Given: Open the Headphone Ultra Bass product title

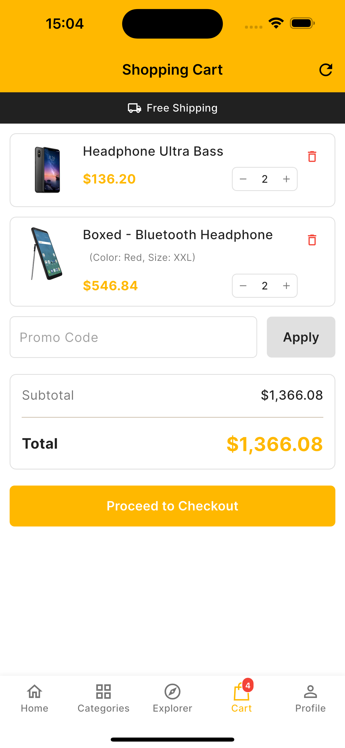Looking at the screenshot, I should pyautogui.click(x=153, y=151).
